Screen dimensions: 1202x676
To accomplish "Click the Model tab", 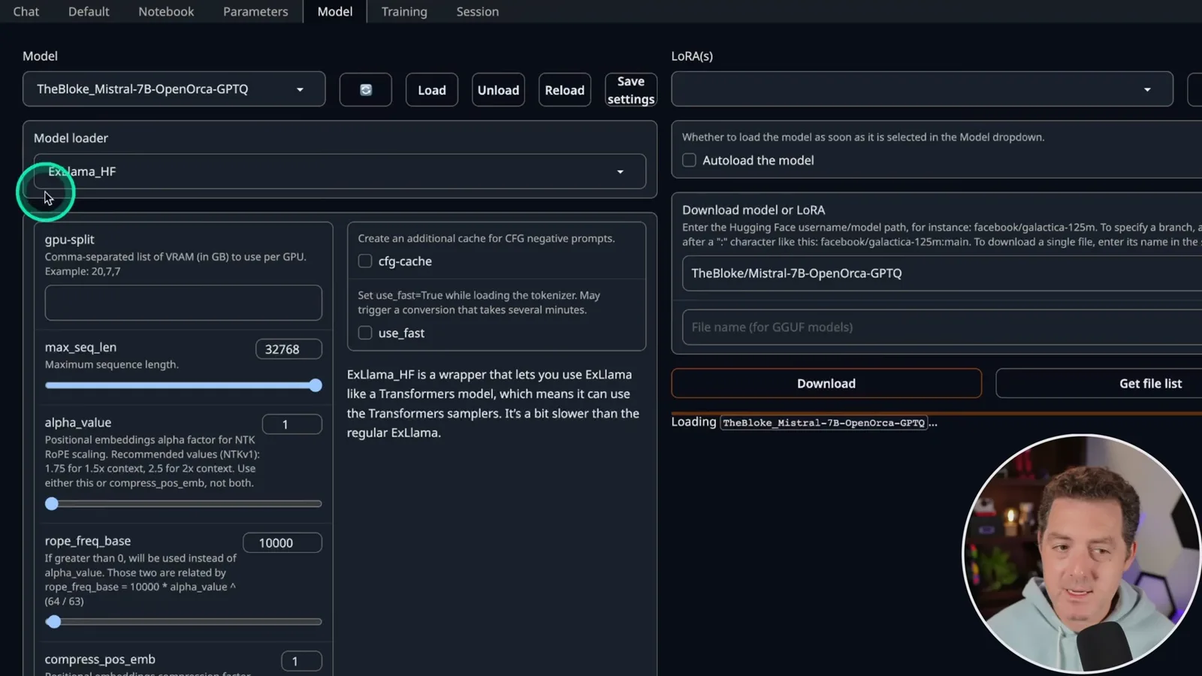I will coord(335,11).
